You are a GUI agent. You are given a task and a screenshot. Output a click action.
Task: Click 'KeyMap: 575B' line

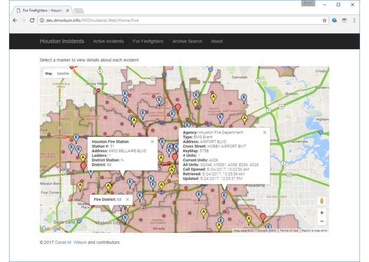coord(196,151)
